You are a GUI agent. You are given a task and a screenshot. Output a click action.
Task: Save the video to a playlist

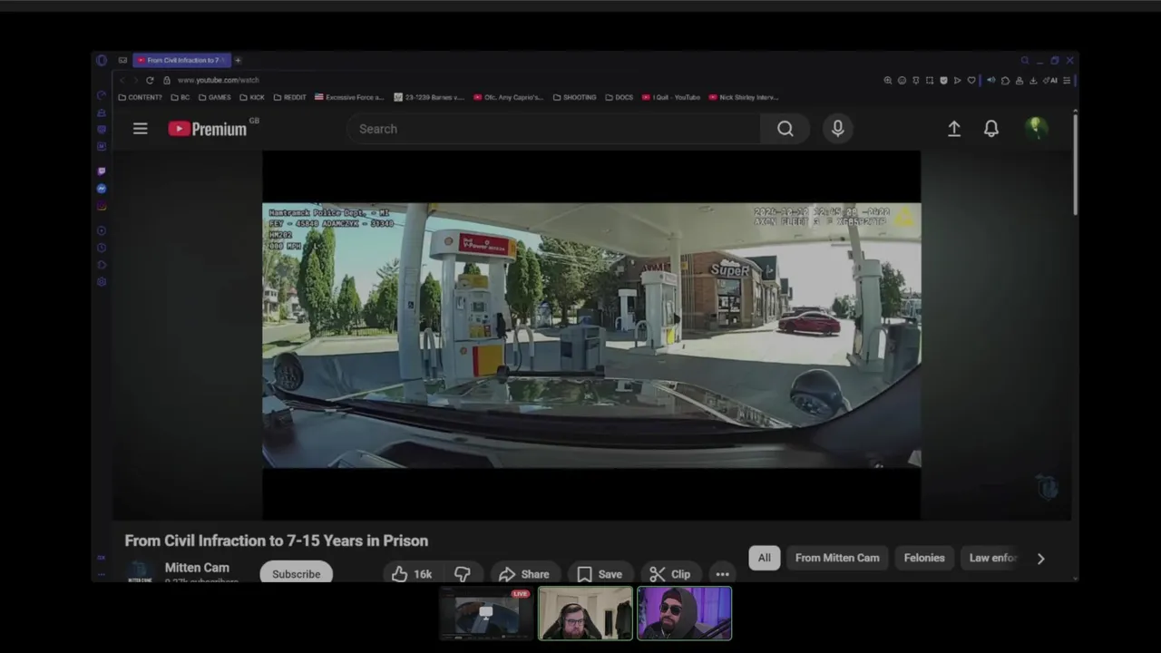pos(600,574)
